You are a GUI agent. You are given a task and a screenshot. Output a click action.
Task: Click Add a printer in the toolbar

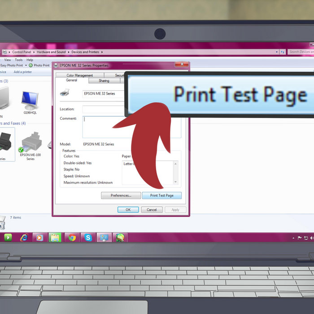(22, 72)
